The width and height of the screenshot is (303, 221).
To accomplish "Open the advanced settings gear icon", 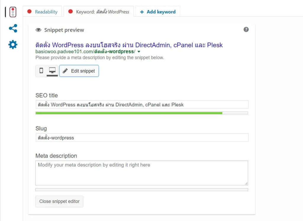I will click(13, 45).
